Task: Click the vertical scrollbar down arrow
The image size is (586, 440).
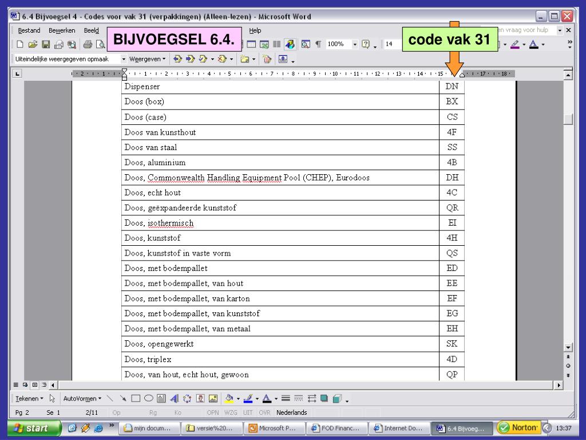Action: [568, 347]
